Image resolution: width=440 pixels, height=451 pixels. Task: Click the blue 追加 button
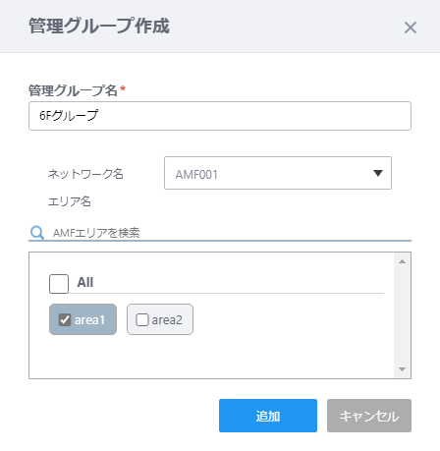point(268,416)
